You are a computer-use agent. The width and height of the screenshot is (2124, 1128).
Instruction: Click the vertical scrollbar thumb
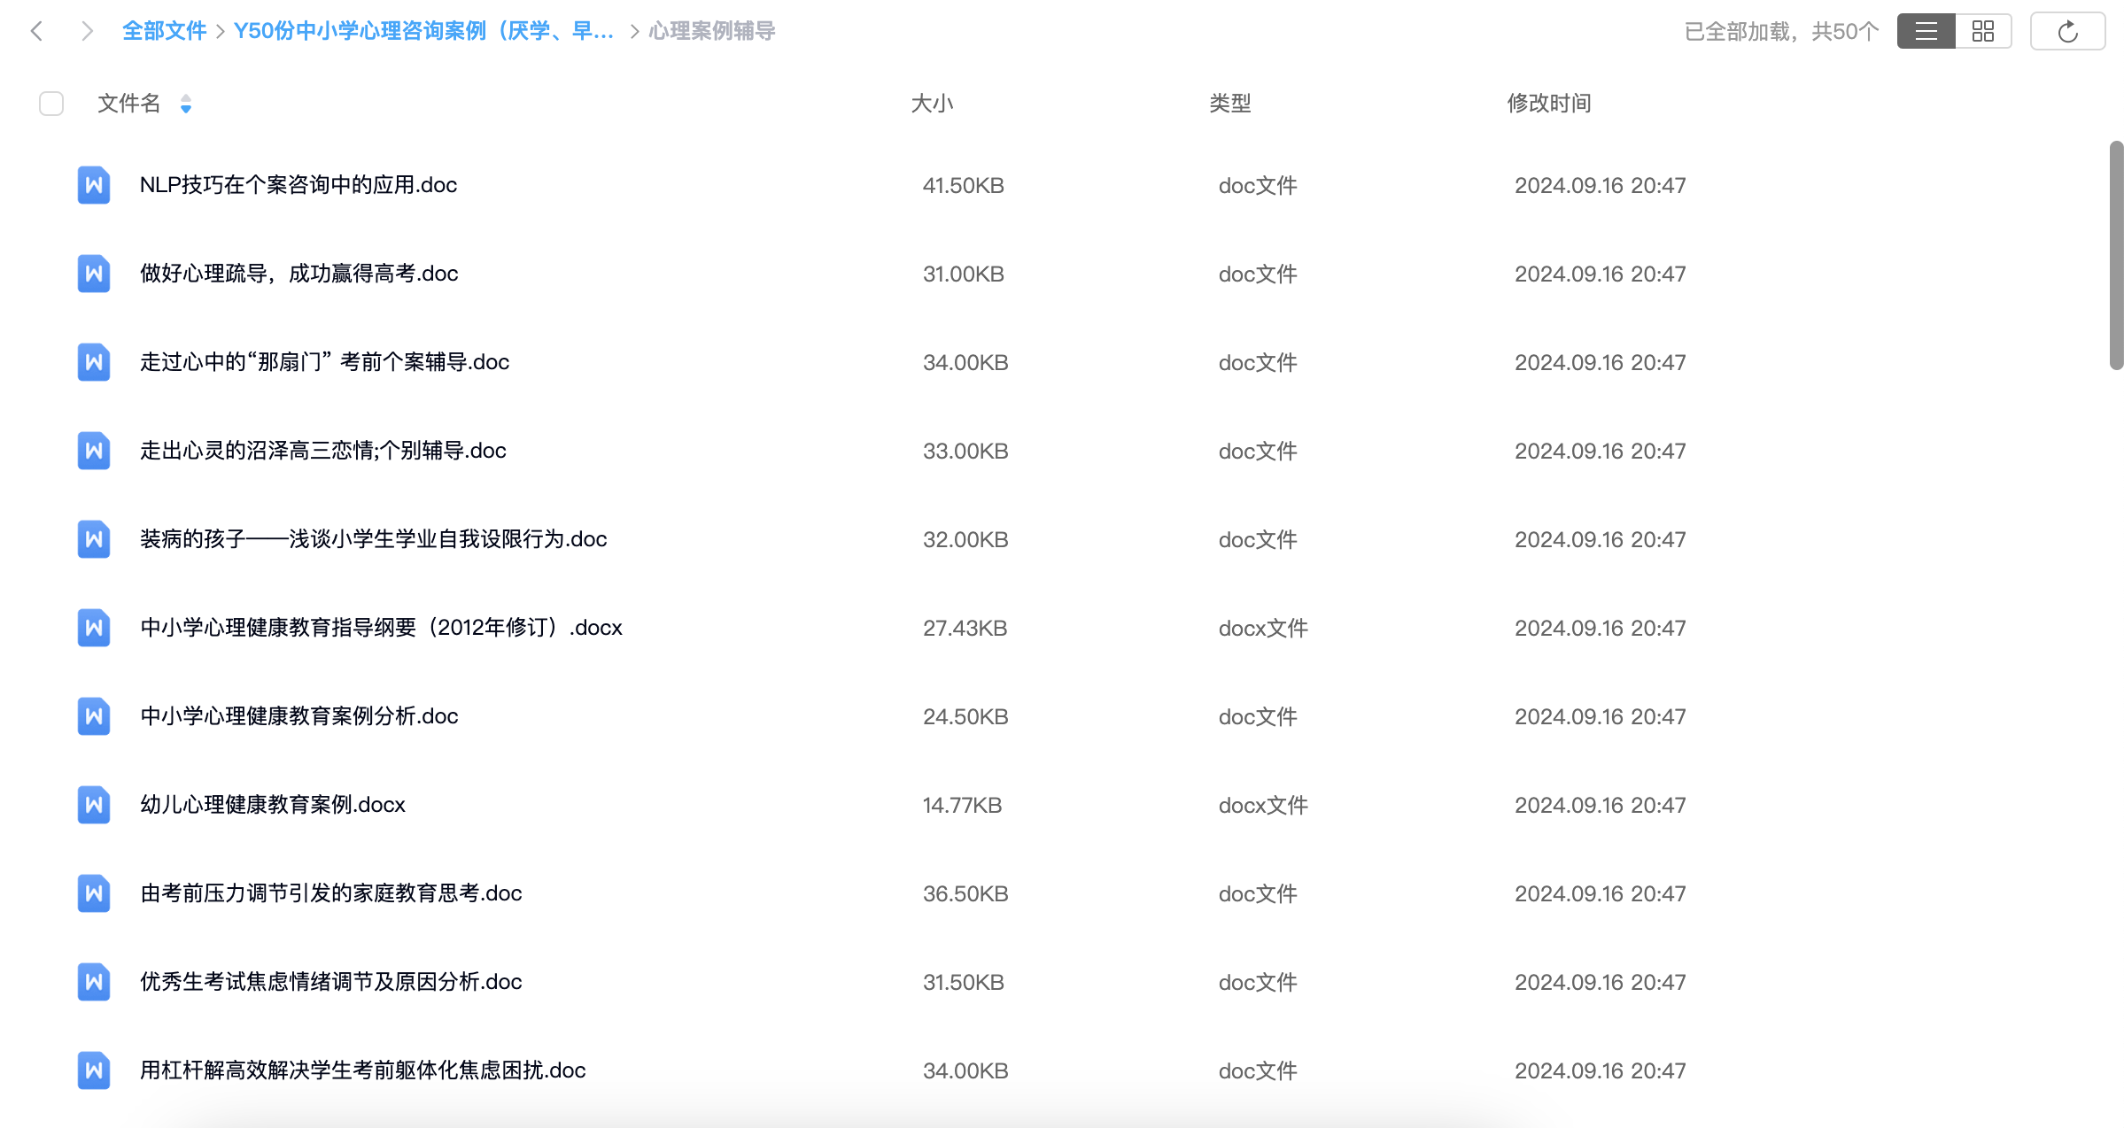(x=2116, y=255)
